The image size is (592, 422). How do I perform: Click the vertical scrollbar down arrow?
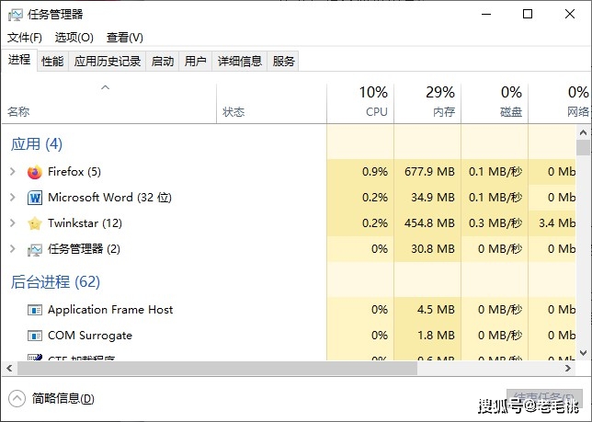point(583,353)
